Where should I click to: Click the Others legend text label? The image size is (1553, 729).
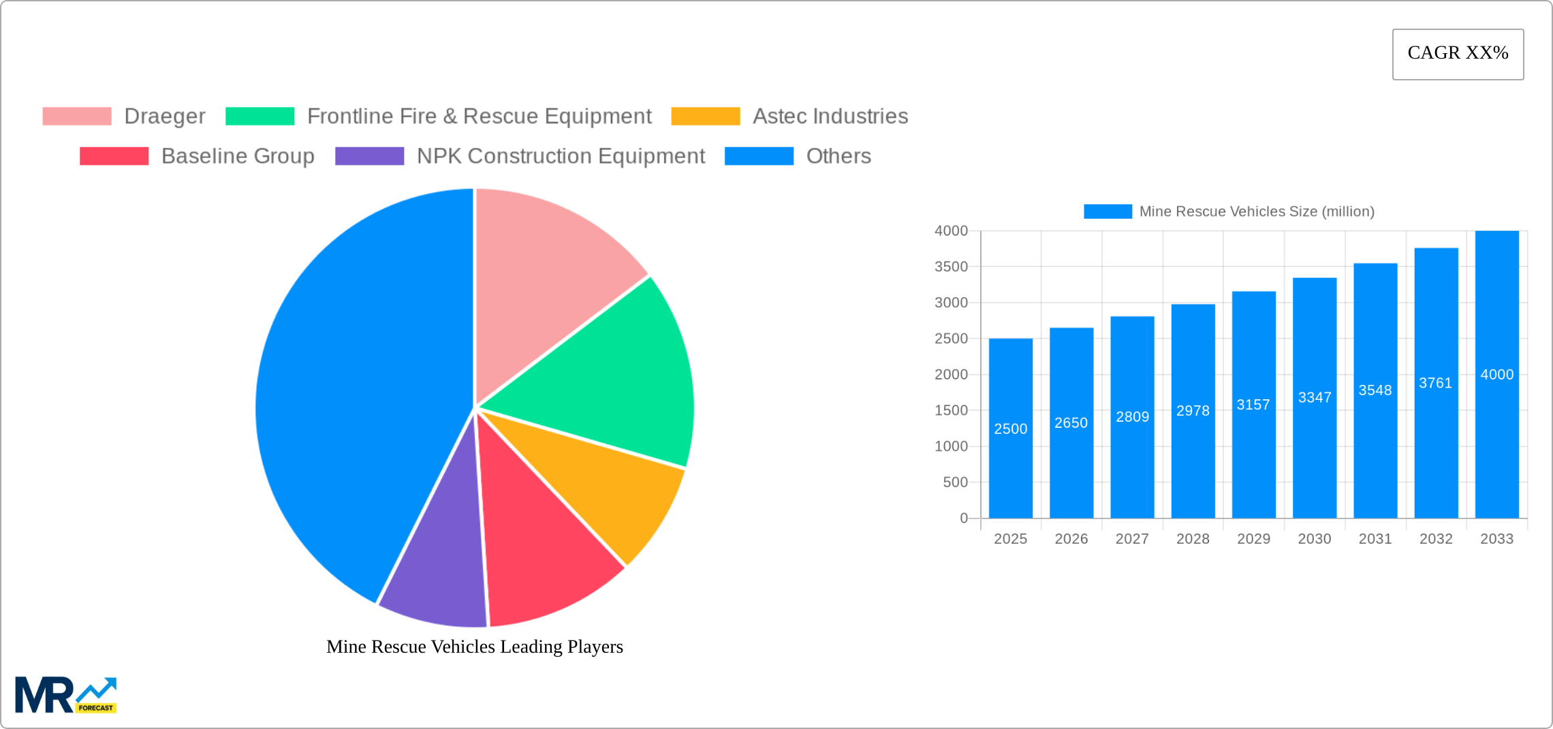coord(838,156)
